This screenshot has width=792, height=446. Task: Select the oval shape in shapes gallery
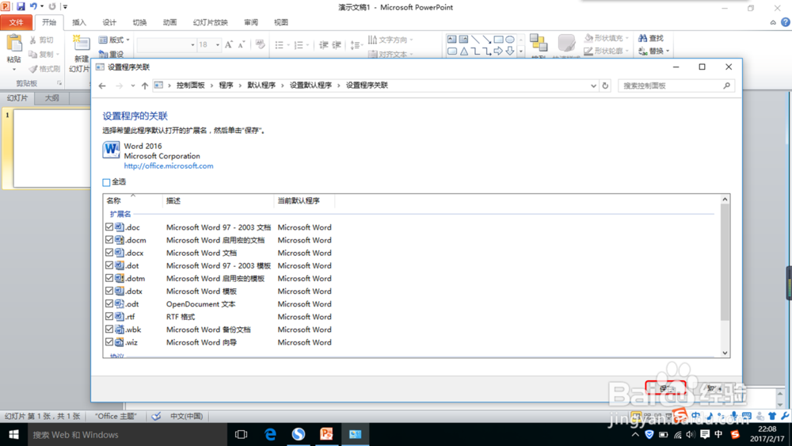pyautogui.click(x=510, y=40)
